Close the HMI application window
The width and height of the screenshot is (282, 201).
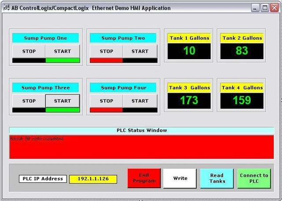[275, 8]
